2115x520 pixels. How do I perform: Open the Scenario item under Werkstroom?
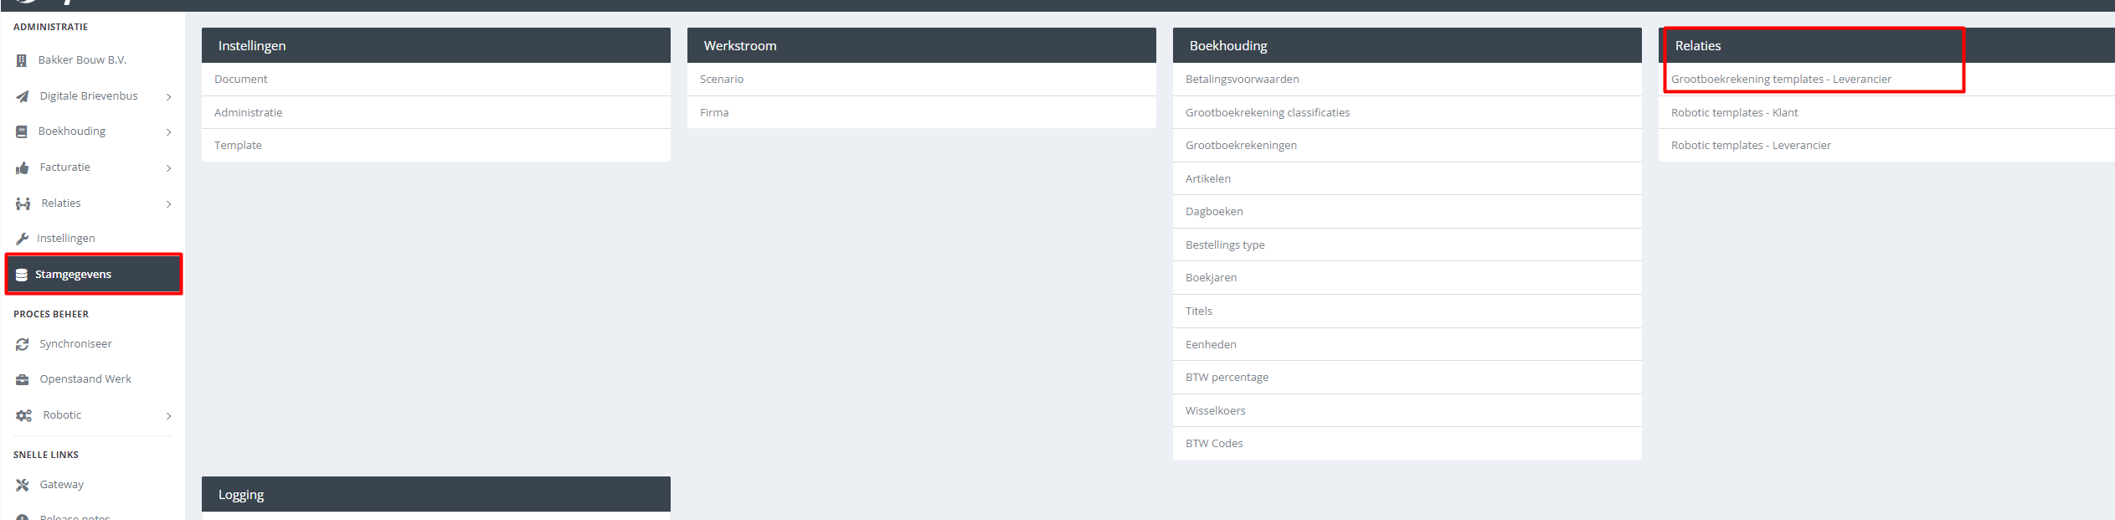(722, 80)
